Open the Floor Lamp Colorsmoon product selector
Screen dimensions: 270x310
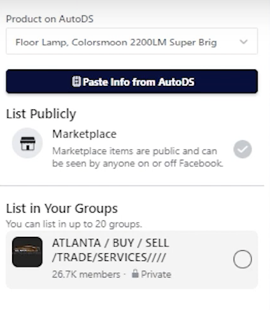point(132,41)
